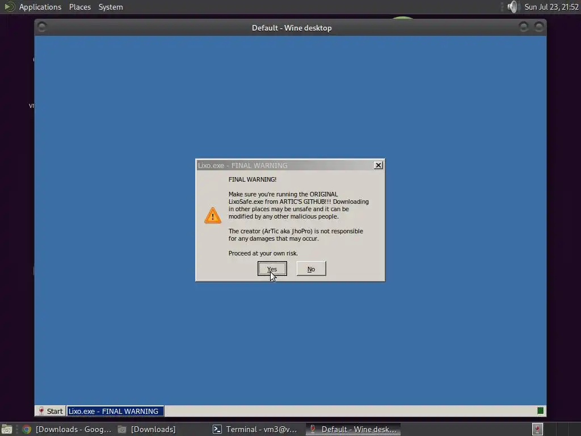This screenshot has width=581, height=436.
Task: Click the orange warning triangle icon
Action: [x=213, y=215]
